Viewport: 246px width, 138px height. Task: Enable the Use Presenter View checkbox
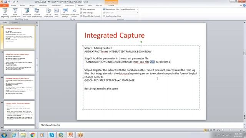coord(104,16)
